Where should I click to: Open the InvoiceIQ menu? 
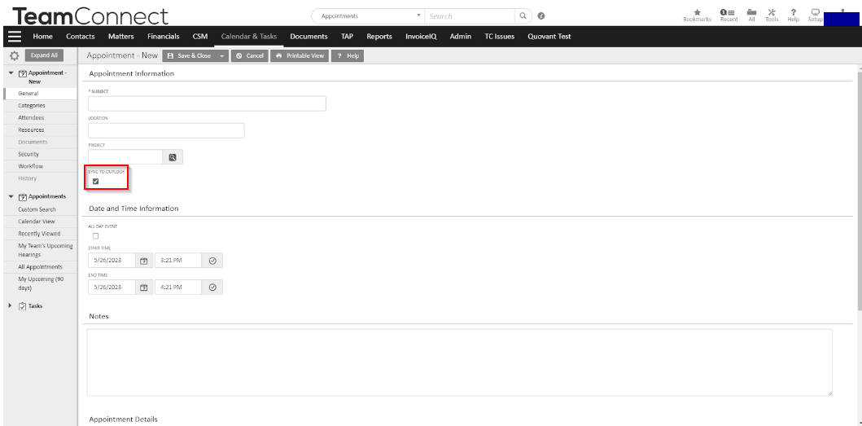[x=421, y=37]
